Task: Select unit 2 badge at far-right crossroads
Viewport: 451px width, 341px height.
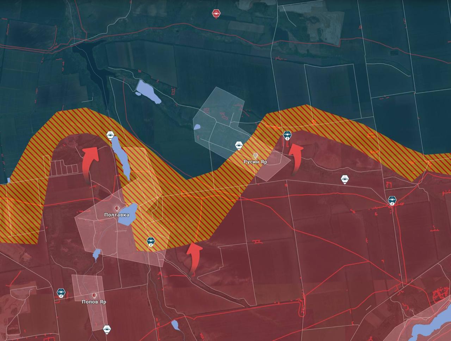Action: tap(392, 201)
